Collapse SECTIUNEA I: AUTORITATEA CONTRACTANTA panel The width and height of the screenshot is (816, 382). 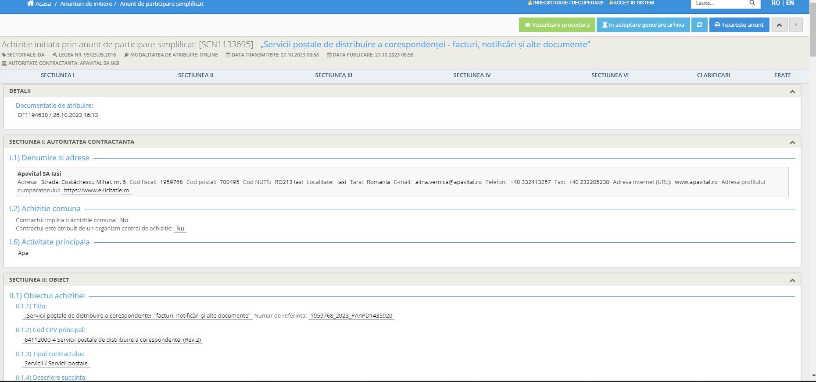[792, 142]
